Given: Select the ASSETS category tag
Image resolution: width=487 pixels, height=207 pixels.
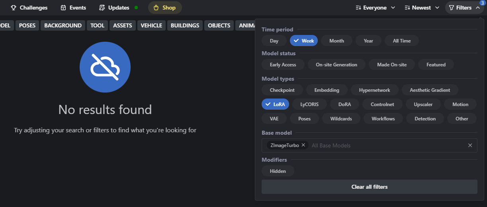Looking at the screenshot, I should (x=123, y=25).
